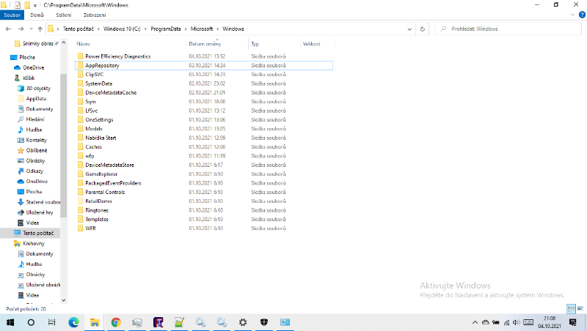The width and height of the screenshot is (587, 331).
Task: Select the Templates folder icon
Action: click(81, 219)
